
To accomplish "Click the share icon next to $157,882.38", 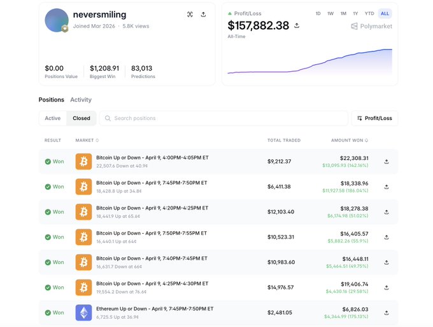I will click(x=297, y=25).
